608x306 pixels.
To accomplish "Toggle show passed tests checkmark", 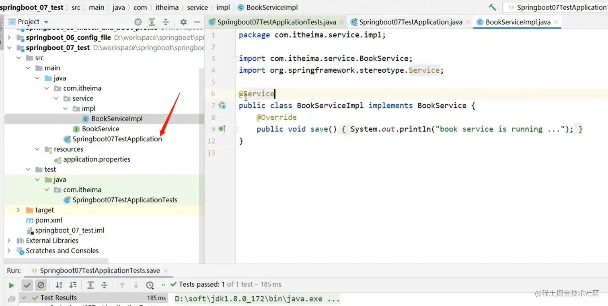I will (27, 285).
